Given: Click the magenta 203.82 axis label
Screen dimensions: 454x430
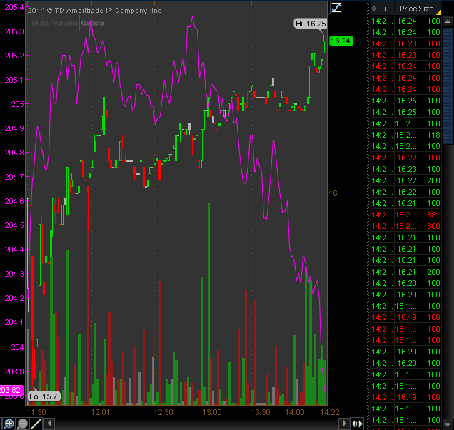Looking at the screenshot, I should [x=11, y=390].
